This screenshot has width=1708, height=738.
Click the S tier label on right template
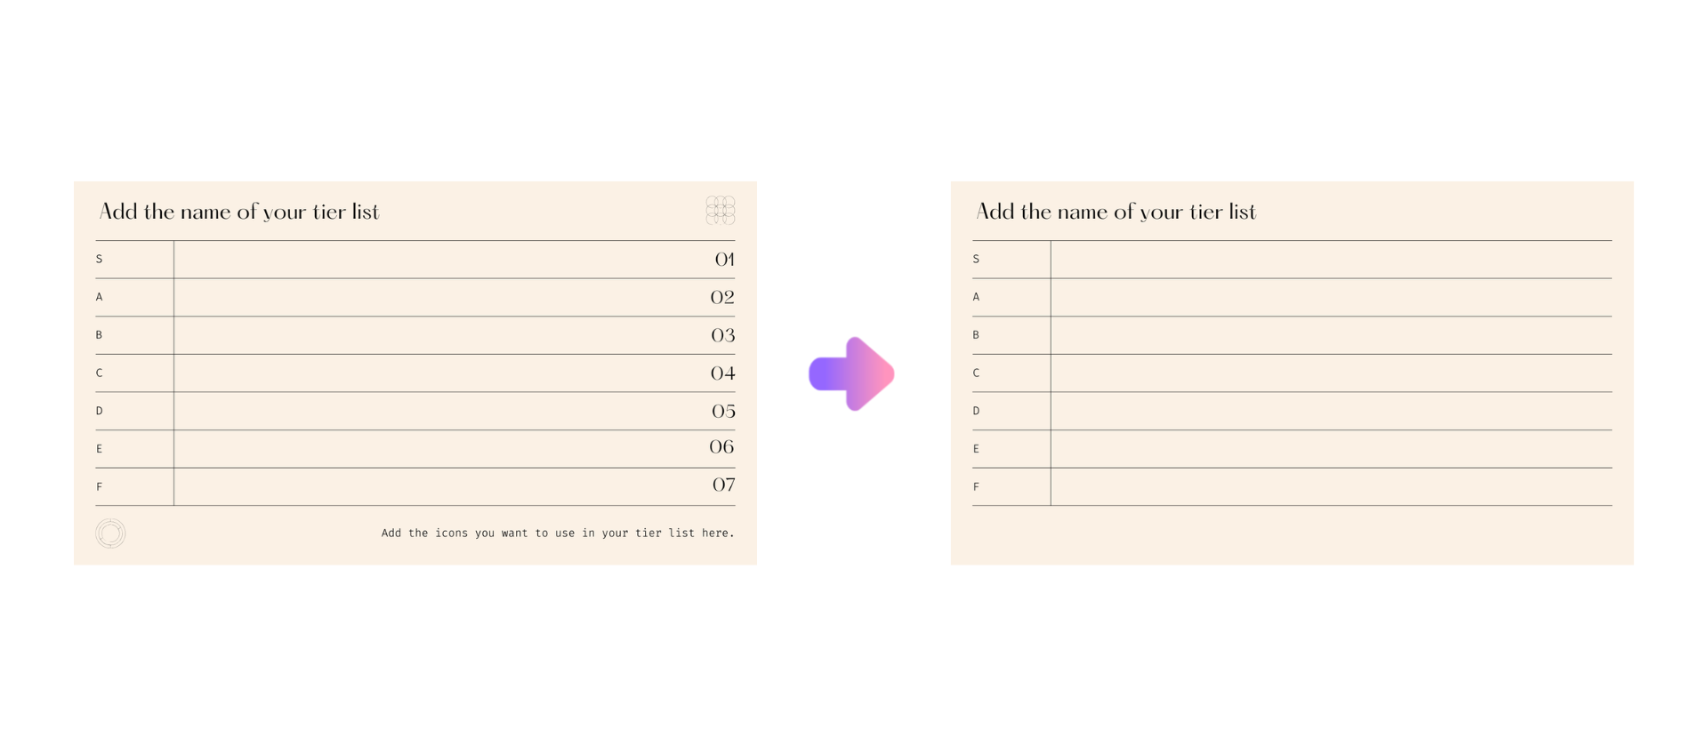click(976, 260)
